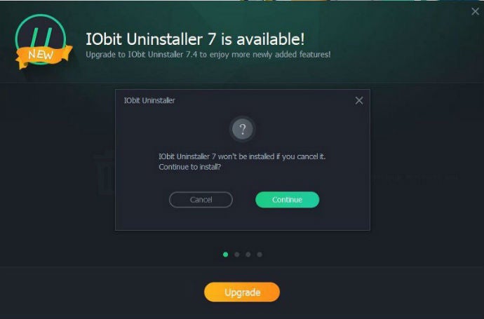Screen dimensions: 484x319
Task: Dismiss the upgrade window with top-right X
Action: 476,12
